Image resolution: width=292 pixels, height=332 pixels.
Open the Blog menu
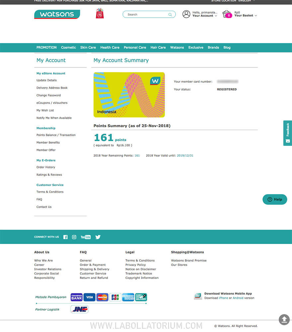click(227, 47)
